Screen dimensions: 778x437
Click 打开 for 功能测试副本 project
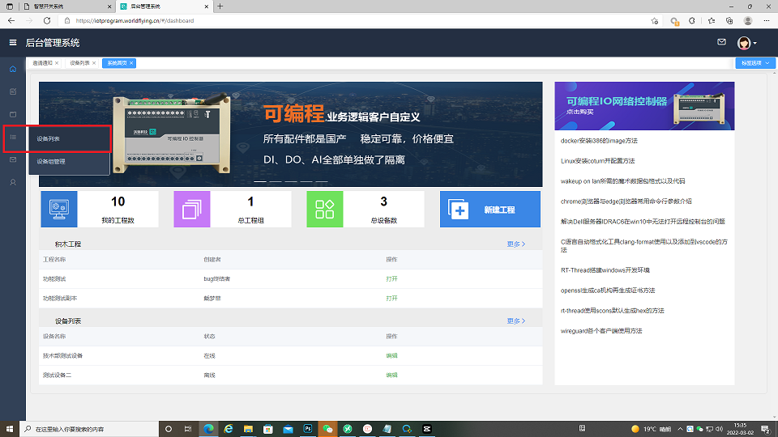coord(392,299)
